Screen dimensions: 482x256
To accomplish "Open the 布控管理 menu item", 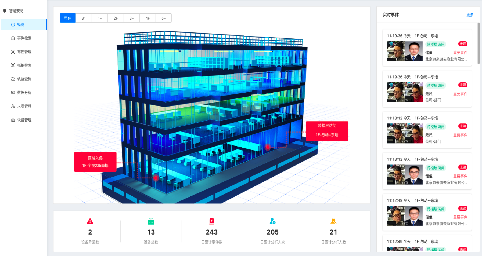I will click(x=24, y=52).
